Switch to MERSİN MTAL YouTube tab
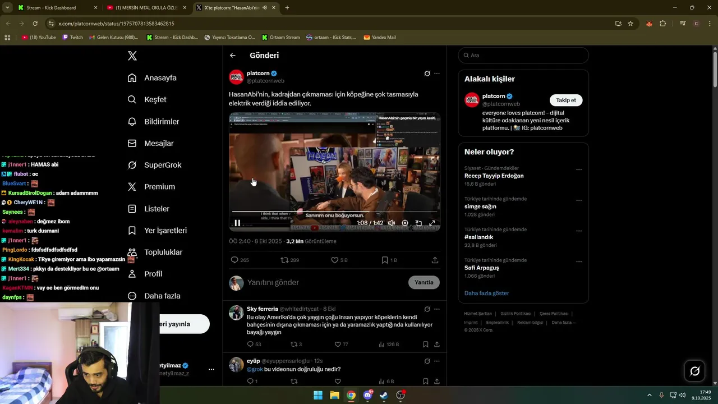The height and width of the screenshot is (404, 718). 146,8
